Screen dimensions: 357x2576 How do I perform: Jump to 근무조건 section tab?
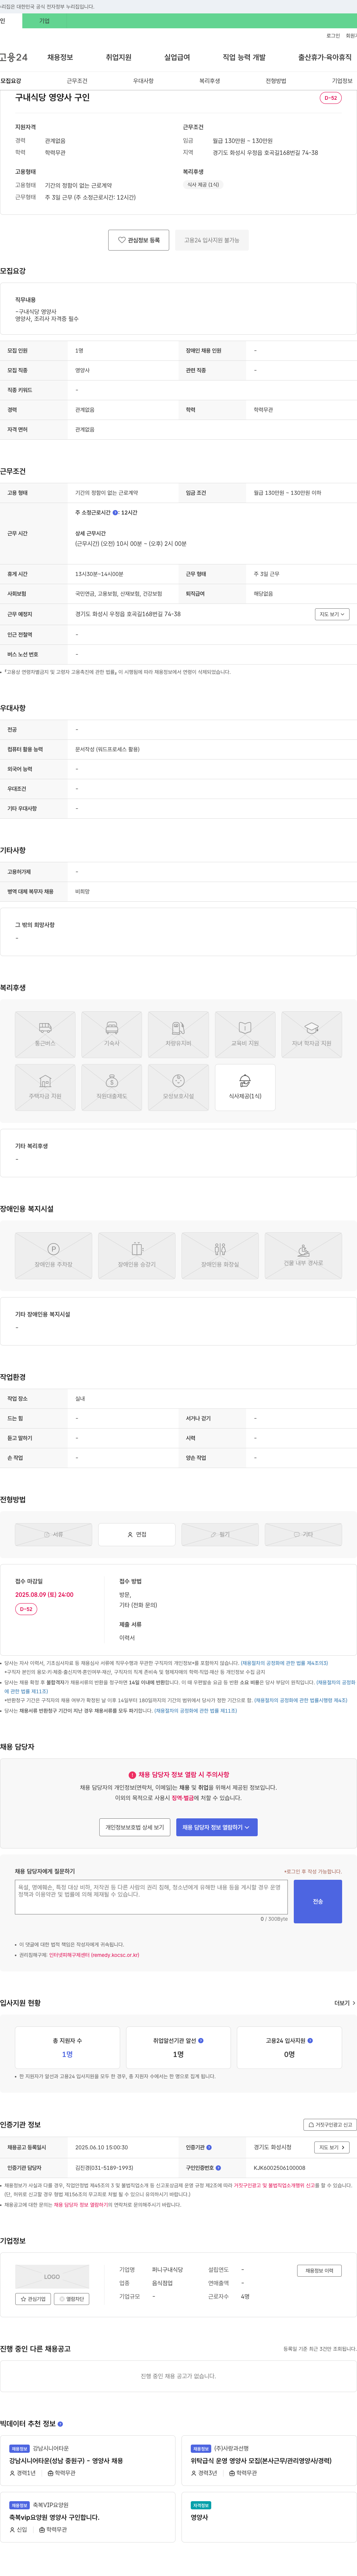(77, 81)
